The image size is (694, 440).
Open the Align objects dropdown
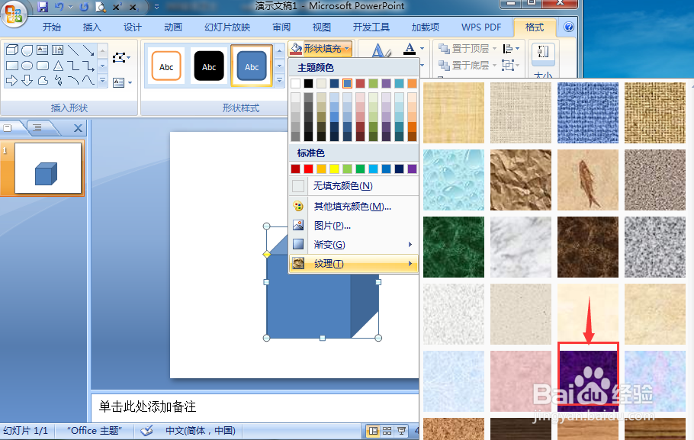click(511, 48)
